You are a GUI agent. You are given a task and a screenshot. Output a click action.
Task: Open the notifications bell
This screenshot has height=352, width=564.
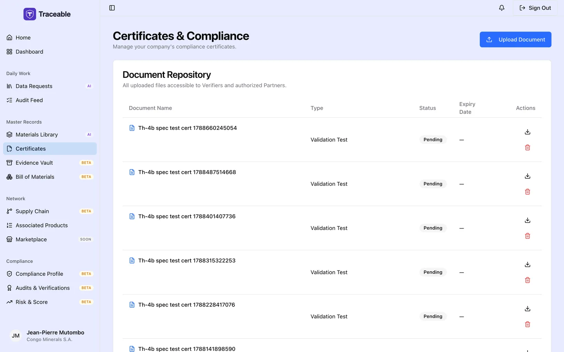coord(502,8)
